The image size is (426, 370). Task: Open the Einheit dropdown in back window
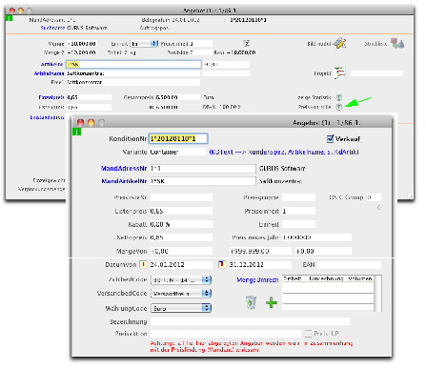[x=145, y=44]
